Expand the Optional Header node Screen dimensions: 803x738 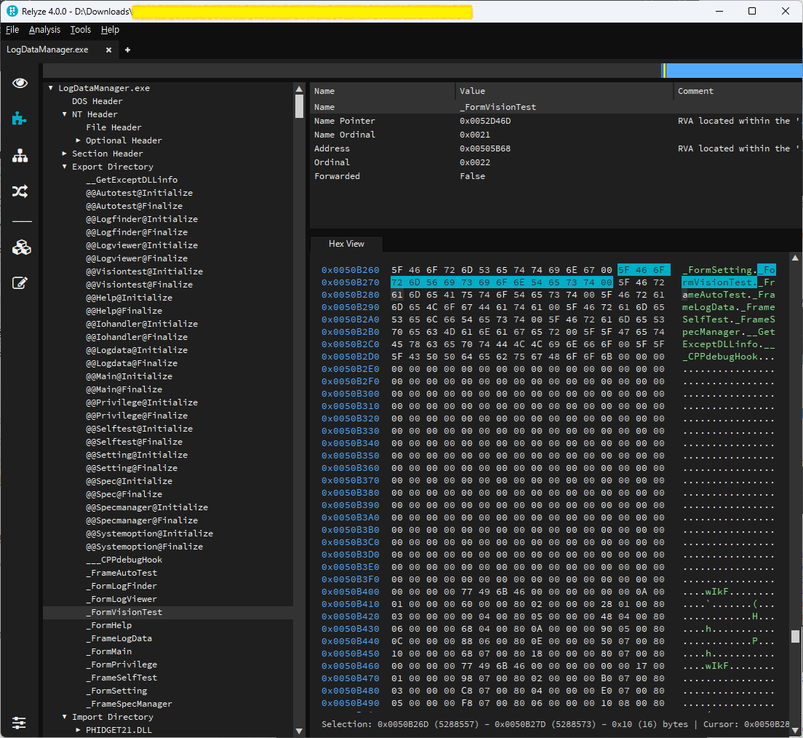pos(78,140)
